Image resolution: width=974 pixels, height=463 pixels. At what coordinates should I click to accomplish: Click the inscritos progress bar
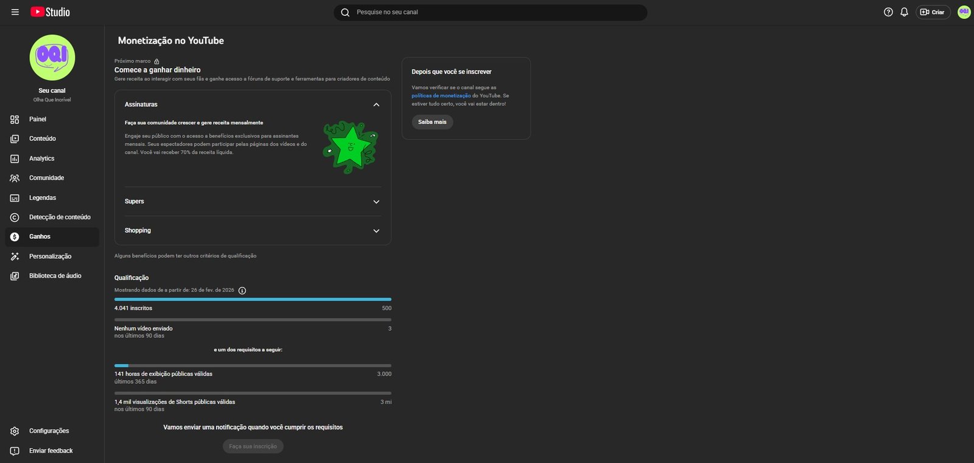pos(253,300)
